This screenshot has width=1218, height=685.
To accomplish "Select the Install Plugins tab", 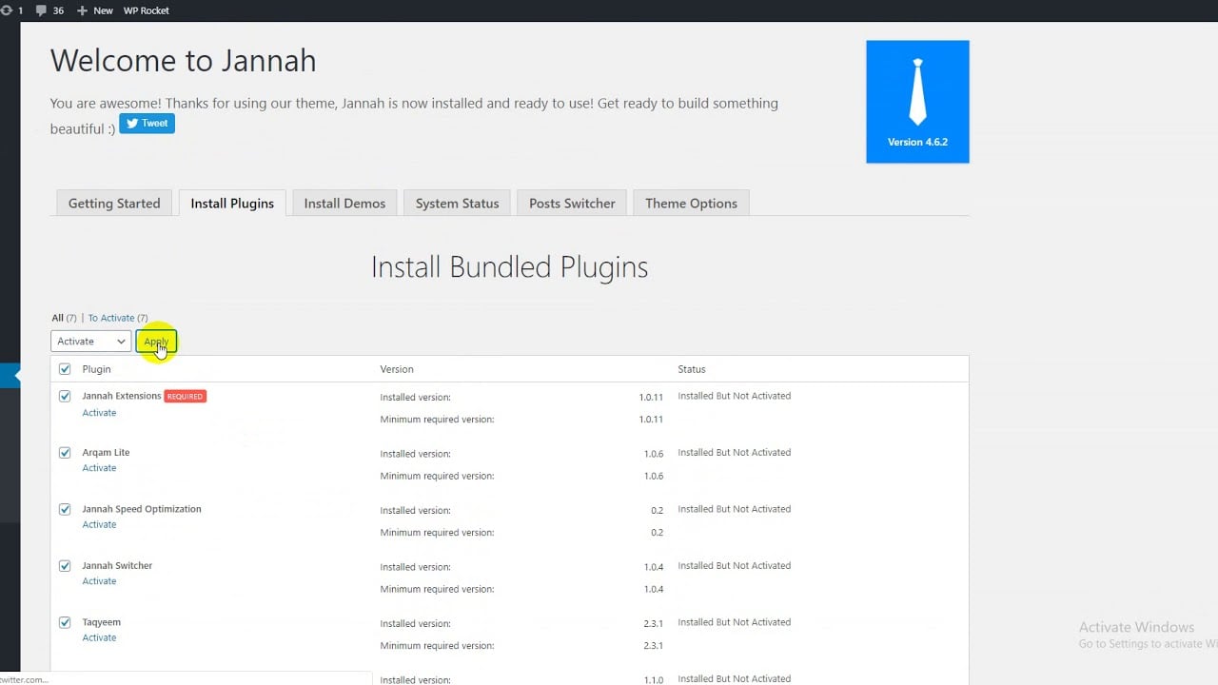I will coord(232,204).
